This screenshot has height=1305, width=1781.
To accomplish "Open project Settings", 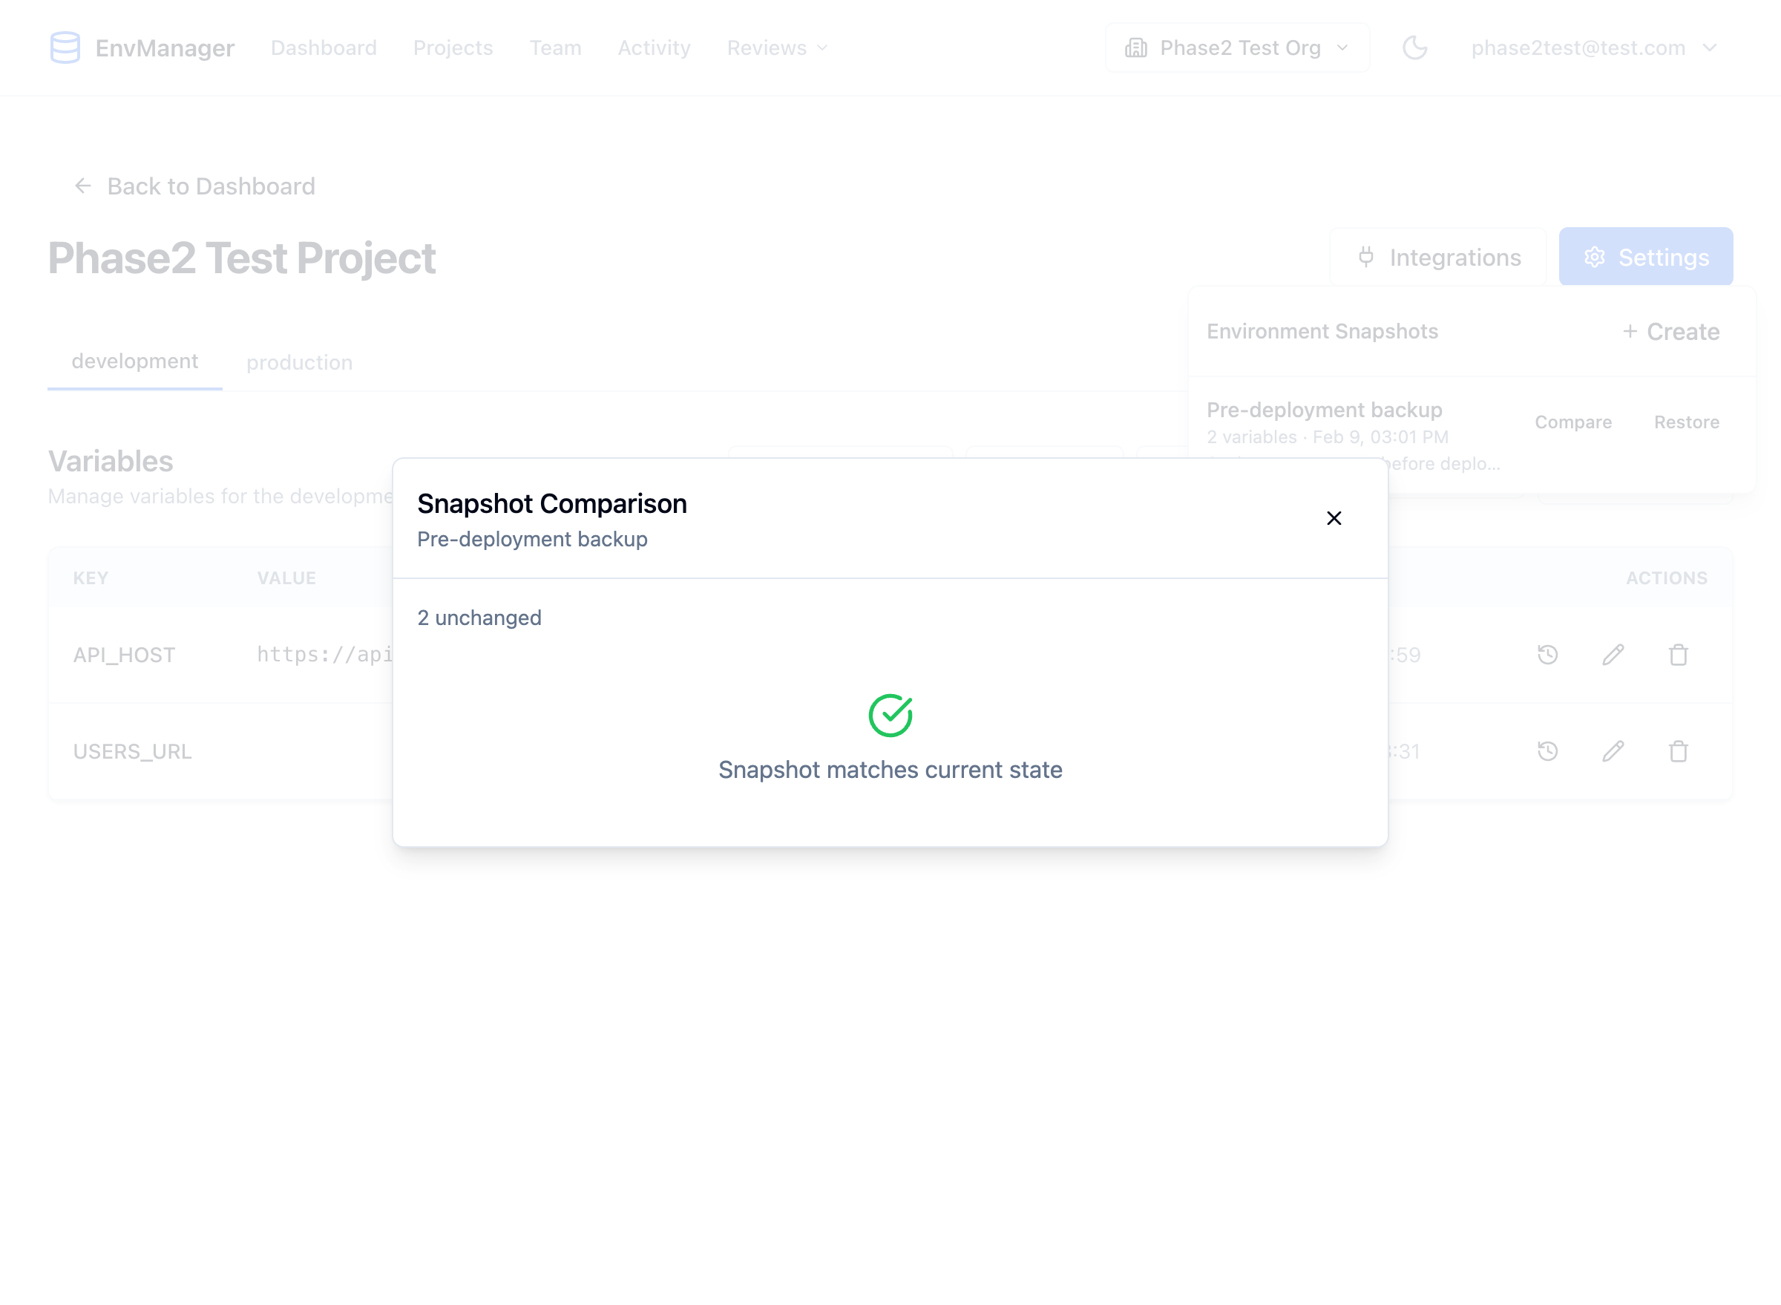I will [x=1646, y=257].
